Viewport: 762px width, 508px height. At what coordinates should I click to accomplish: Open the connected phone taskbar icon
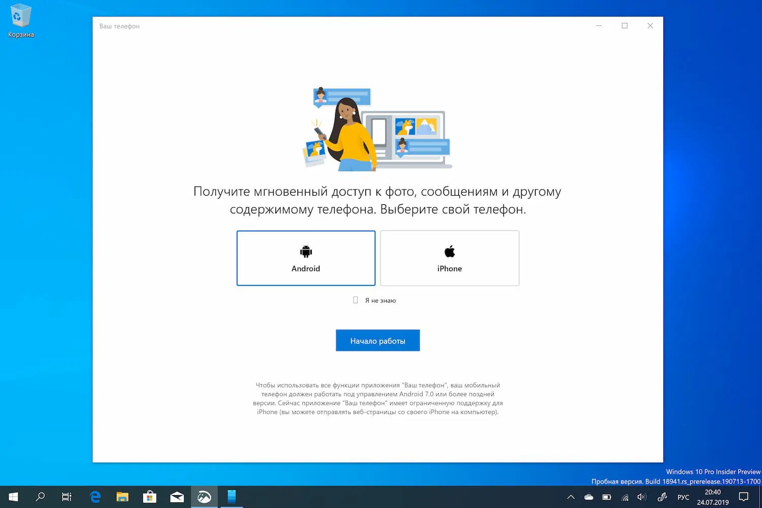click(x=232, y=497)
